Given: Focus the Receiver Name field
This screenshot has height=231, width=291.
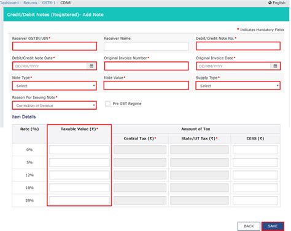Looking at the screenshot, I should 146,47.
